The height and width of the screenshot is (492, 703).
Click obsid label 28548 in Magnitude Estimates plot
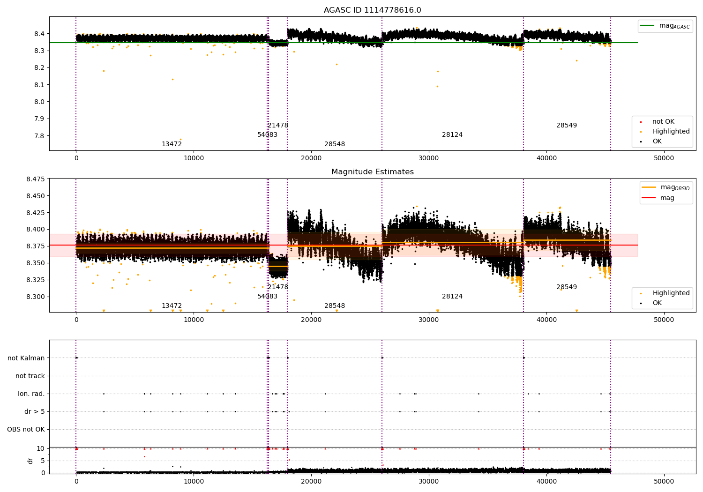pos(335,306)
